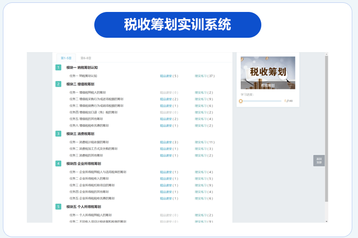Viewport: 358px width, 238px height.
Task: Open 精品课堂 (5) for 纳税筹划认知
Action: 169,76
